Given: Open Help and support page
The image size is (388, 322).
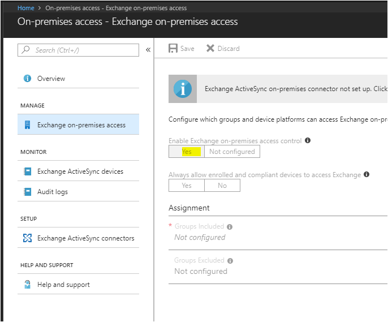Looking at the screenshot, I should pyautogui.click(x=78, y=285).
